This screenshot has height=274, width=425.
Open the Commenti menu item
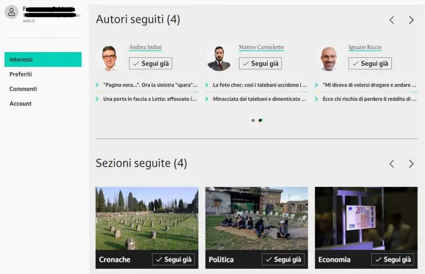(x=23, y=89)
